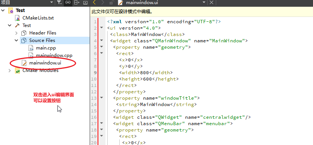The height and width of the screenshot is (145, 313).
Task: Click the xml declaration on line 1
Action: pos(164,22)
